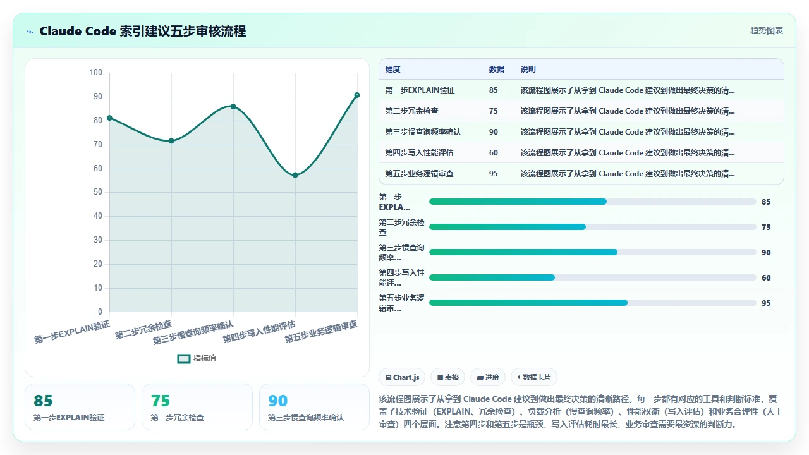The image size is (809, 455).
Task: Click the 维度 column header
Action: pyautogui.click(x=392, y=70)
